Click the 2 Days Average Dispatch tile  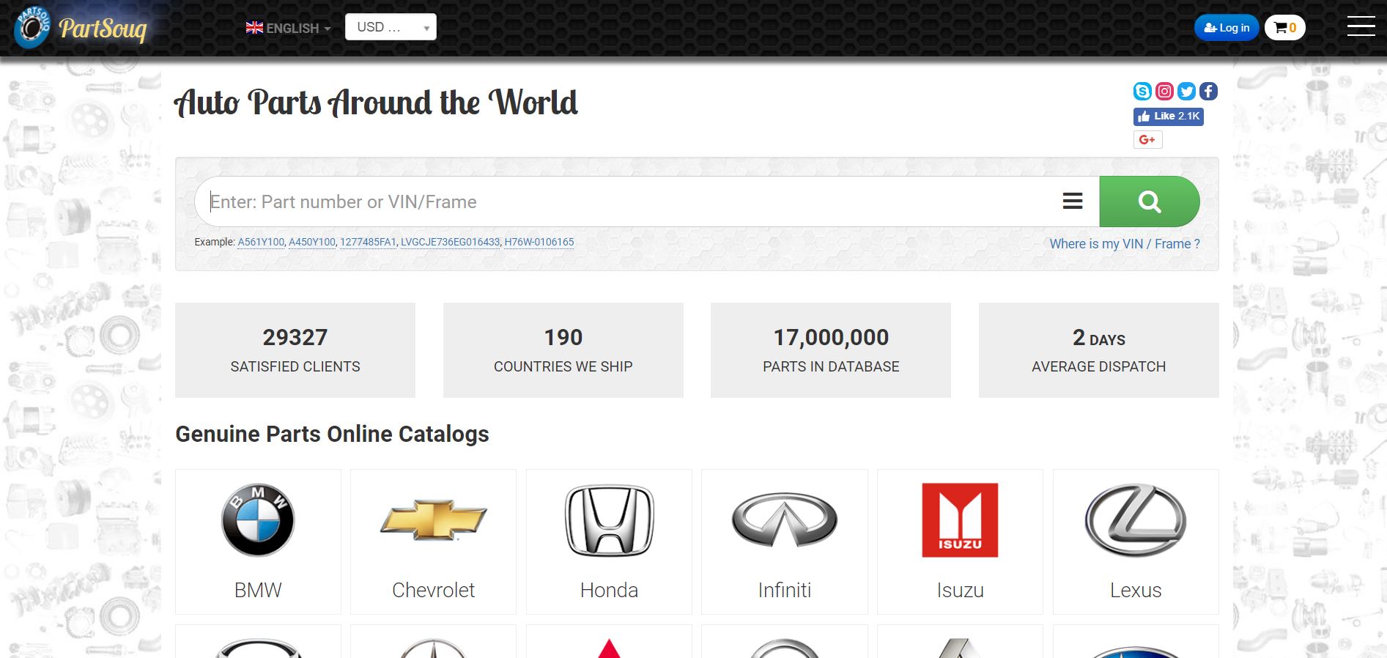click(x=1099, y=350)
